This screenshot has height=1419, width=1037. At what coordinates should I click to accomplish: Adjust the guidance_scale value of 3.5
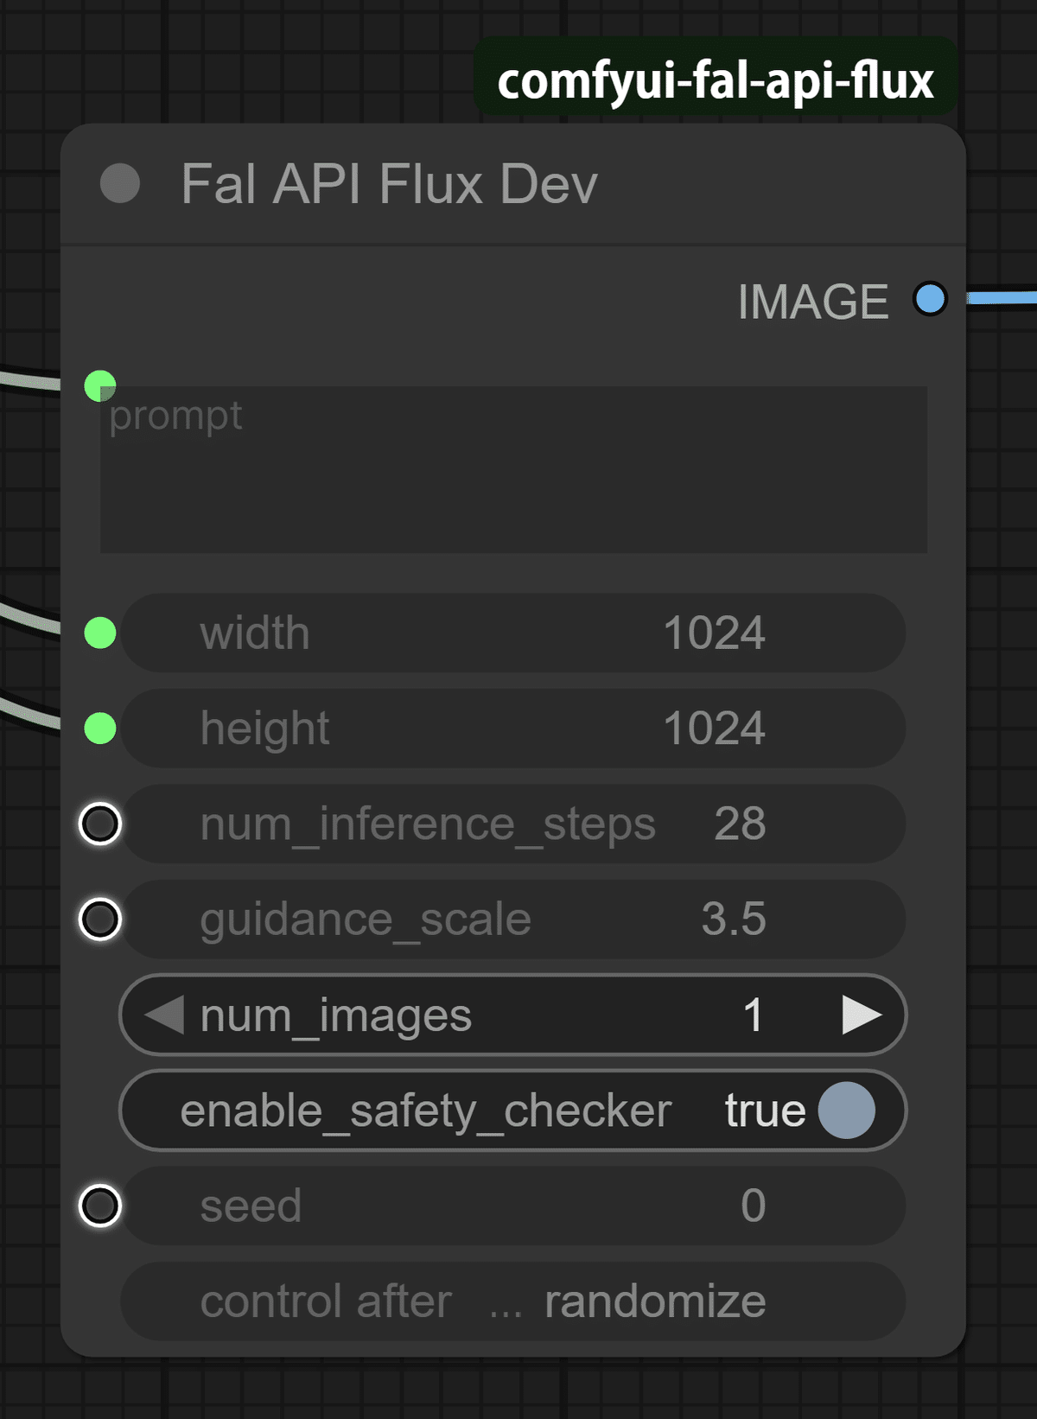click(733, 920)
